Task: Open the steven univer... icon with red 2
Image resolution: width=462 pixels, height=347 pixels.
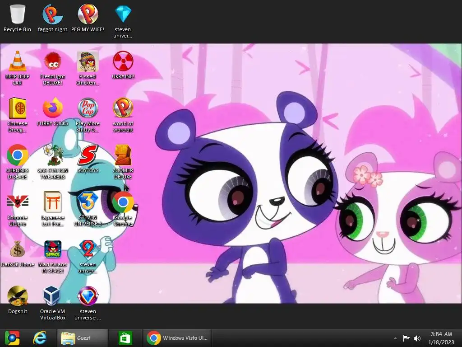Action: point(88,256)
